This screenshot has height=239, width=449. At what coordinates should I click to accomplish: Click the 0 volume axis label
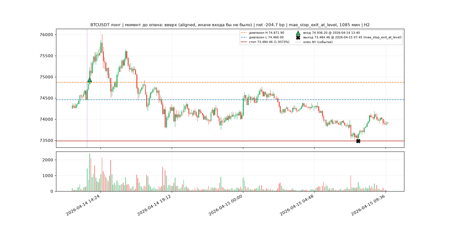click(x=52, y=191)
